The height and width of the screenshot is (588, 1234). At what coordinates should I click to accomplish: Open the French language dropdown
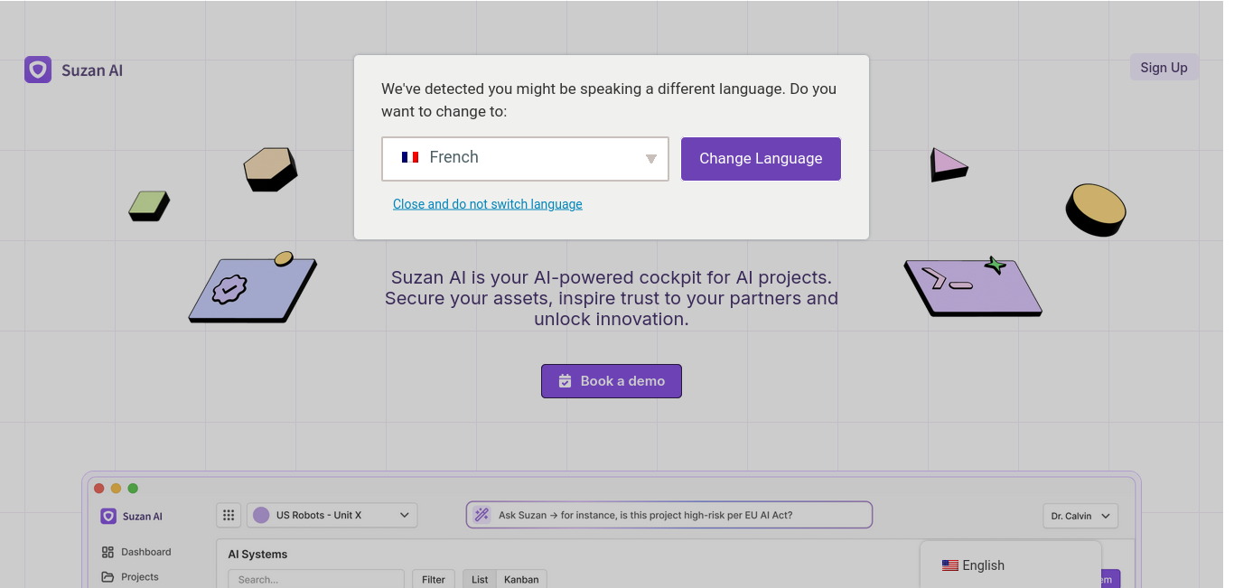(x=525, y=159)
